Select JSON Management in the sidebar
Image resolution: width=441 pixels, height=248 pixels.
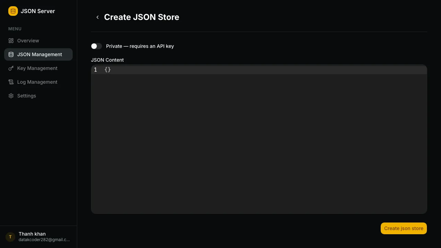click(x=38, y=54)
